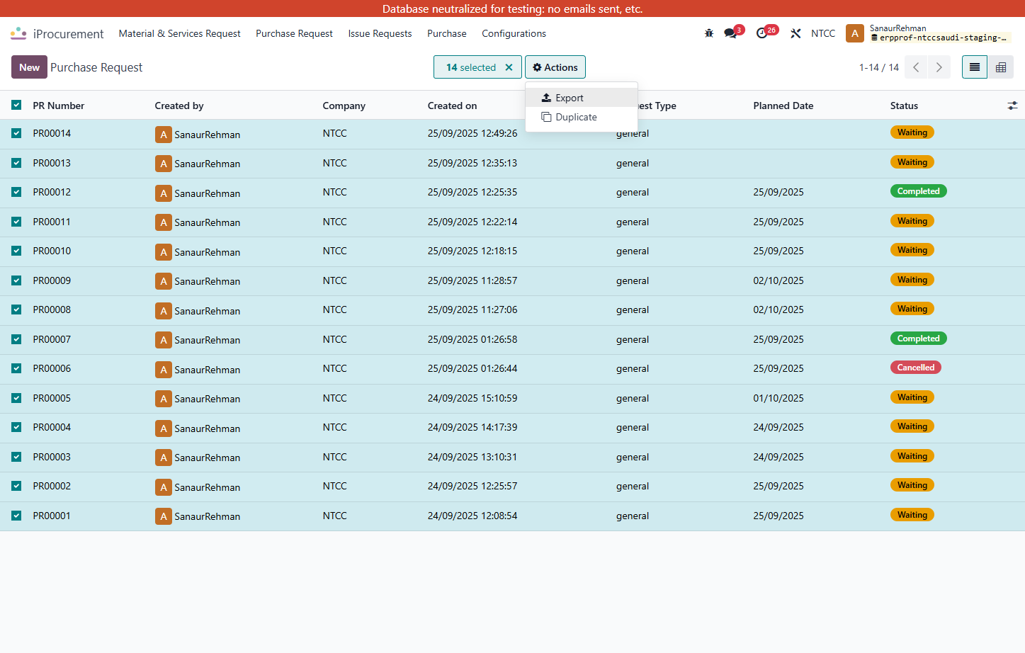
Task: Click Created on 24/09/2025 15:10:59
Action: coord(472,398)
